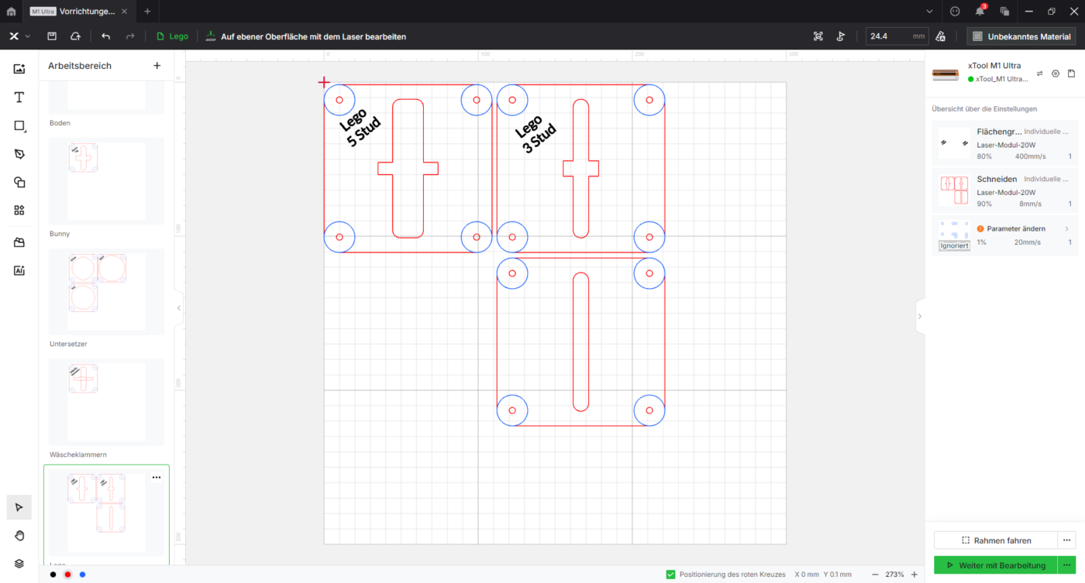
Task: Click the 273% zoom level
Action: (894, 574)
